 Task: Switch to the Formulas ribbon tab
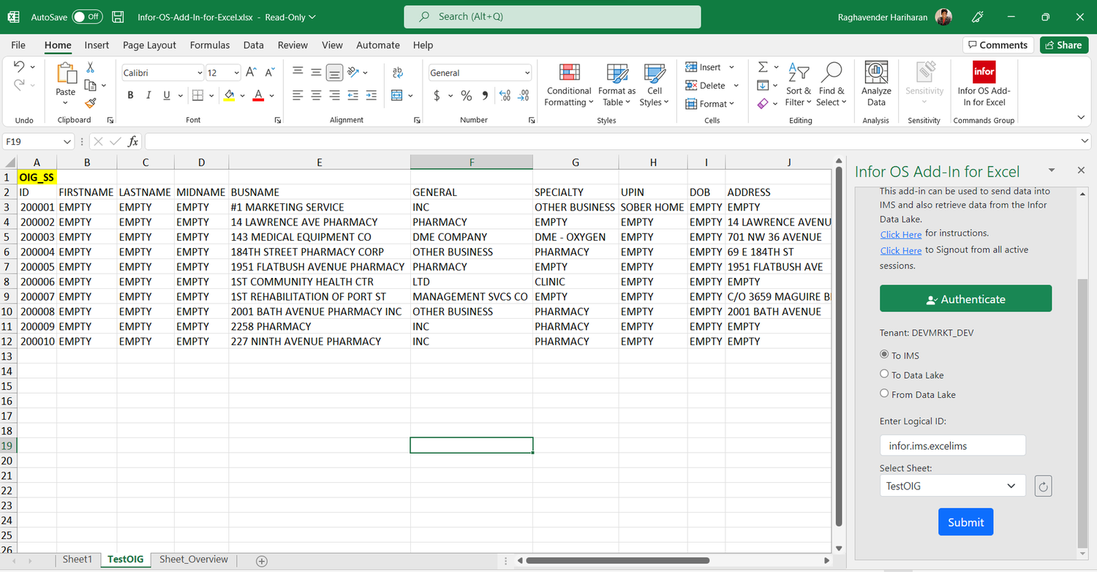pos(210,45)
